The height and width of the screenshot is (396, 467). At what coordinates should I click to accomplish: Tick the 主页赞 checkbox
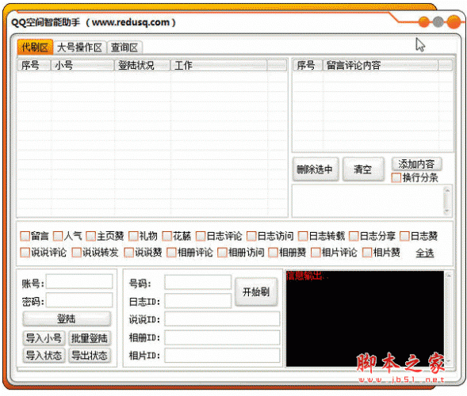click(90, 236)
